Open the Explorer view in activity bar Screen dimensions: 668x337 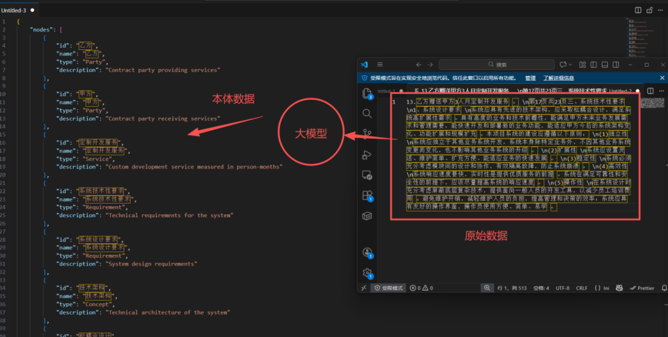(x=367, y=93)
